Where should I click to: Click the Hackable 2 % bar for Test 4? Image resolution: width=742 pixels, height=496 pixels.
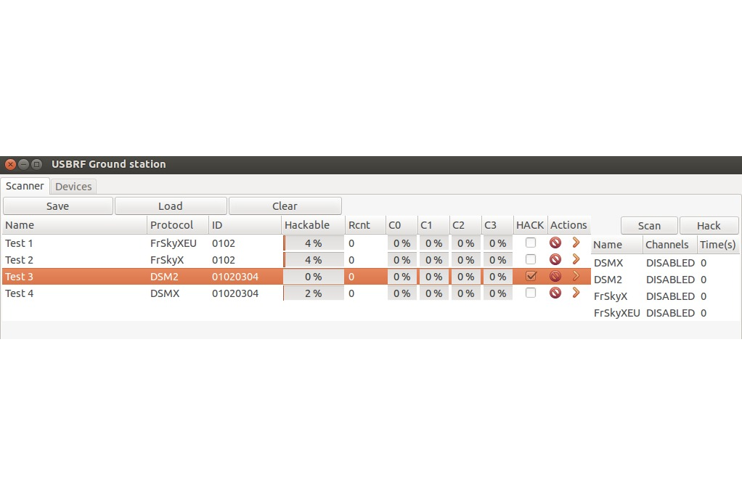(314, 293)
